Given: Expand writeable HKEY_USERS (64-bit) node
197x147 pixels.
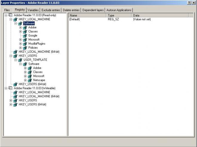Looking at the screenshot, I should tap(11, 104).
